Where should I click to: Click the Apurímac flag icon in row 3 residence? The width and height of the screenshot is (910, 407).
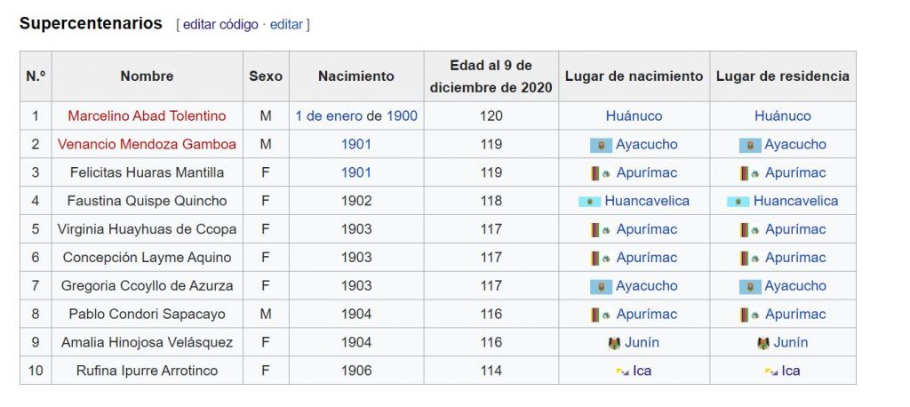click(750, 173)
